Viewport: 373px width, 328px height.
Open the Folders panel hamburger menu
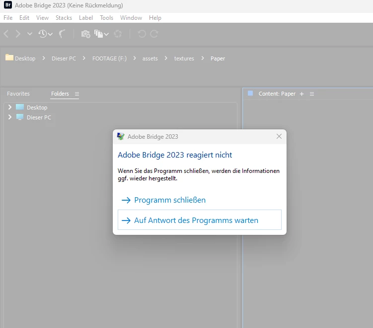coord(77,94)
